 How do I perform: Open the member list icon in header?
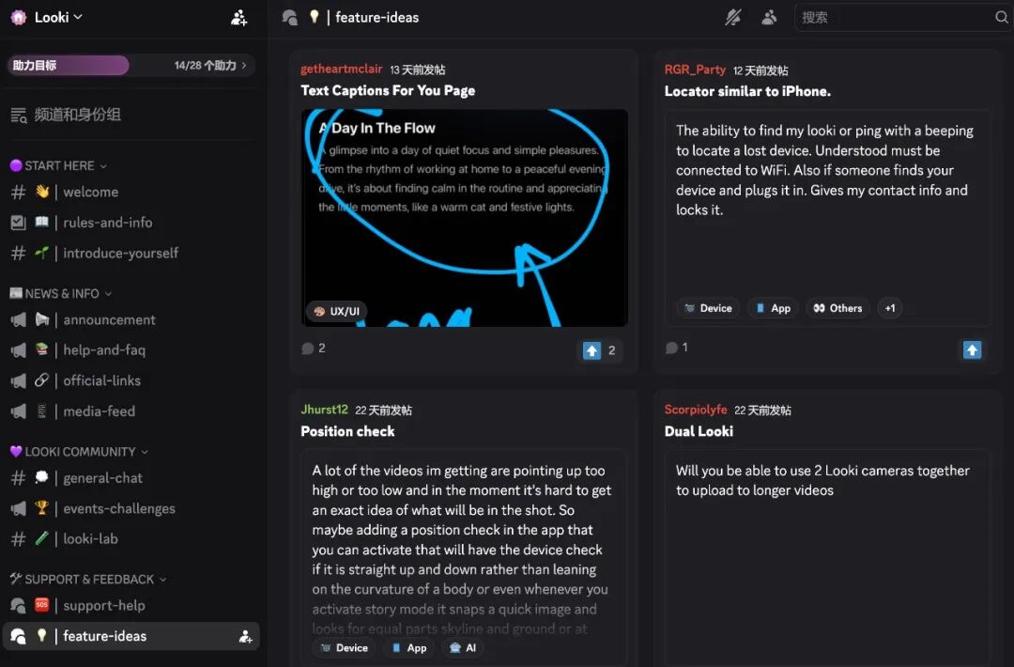coord(770,17)
